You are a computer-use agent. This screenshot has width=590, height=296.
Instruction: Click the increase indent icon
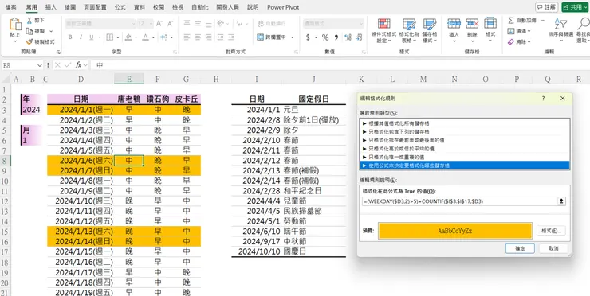coord(231,37)
